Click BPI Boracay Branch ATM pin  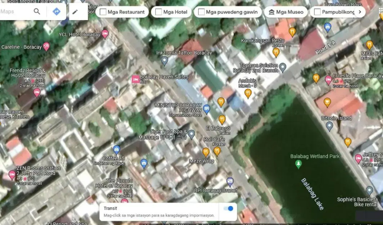[230, 182]
